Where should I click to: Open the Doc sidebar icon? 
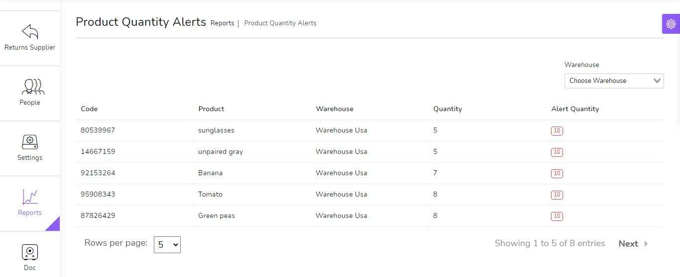(x=30, y=252)
